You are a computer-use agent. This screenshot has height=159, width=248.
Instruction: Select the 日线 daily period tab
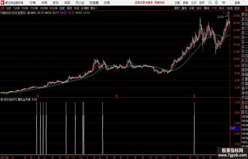(x=62, y=8)
